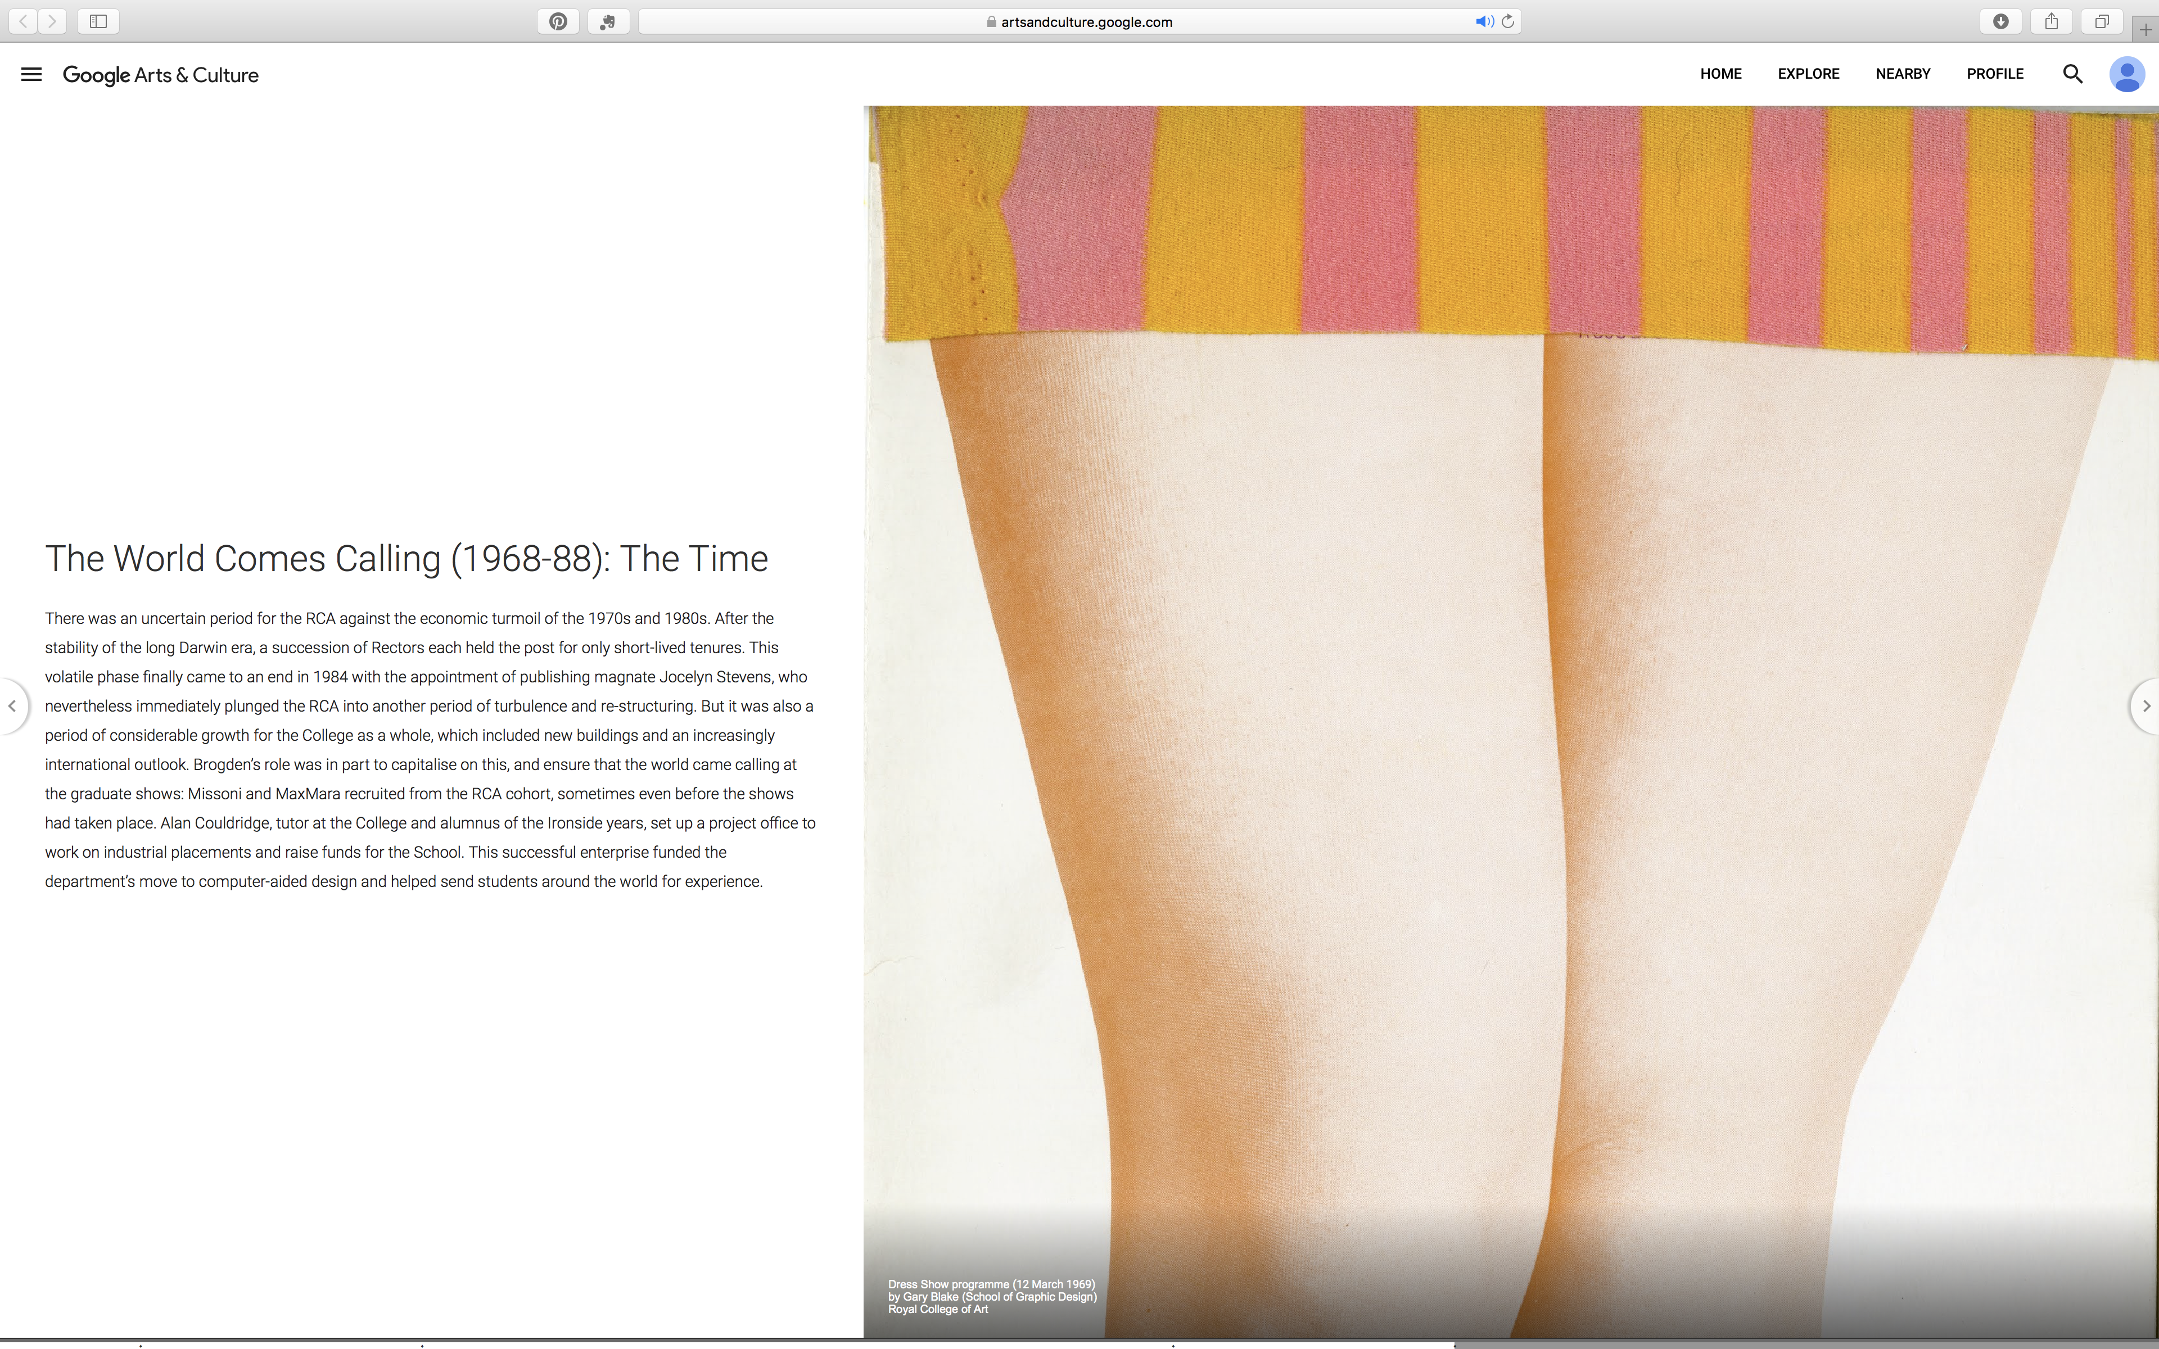The height and width of the screenshot is (1349, 2159).
Task: Click the Google Arts & Culture logo
Action: pyautogui.click(x=161, y=75)
